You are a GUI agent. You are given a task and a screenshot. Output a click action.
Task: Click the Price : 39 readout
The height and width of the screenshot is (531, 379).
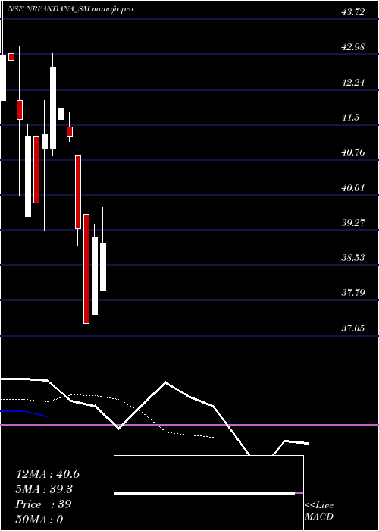43,504
